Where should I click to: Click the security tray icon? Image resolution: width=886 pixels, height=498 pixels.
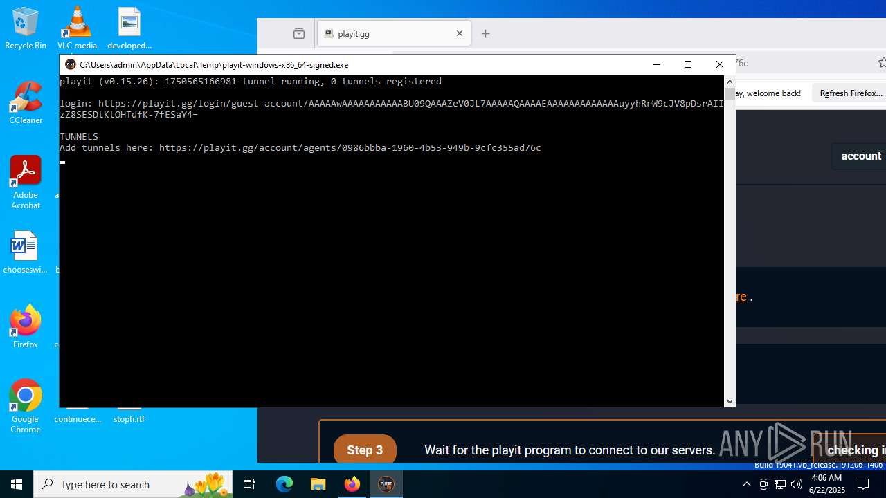point(763,484)
